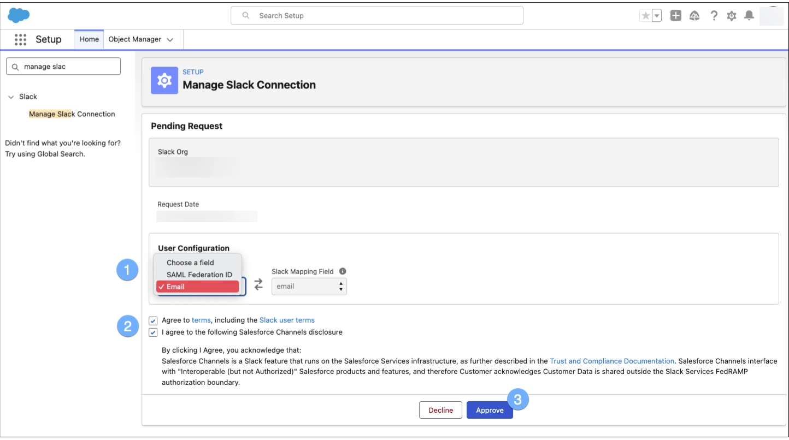Click the Setup gear tile beside the page title
Viewport: 789px width, 440px height.
coord(164,80)
